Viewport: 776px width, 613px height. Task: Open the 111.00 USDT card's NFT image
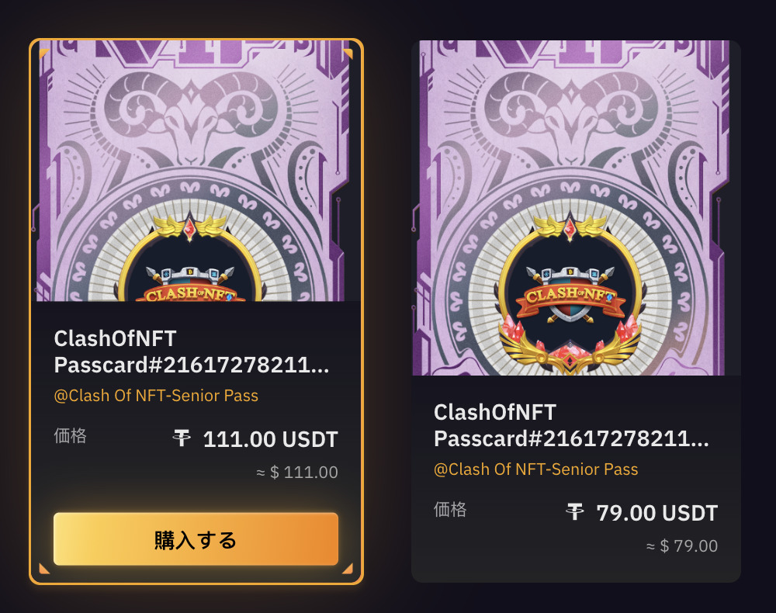tap(196, 171)
